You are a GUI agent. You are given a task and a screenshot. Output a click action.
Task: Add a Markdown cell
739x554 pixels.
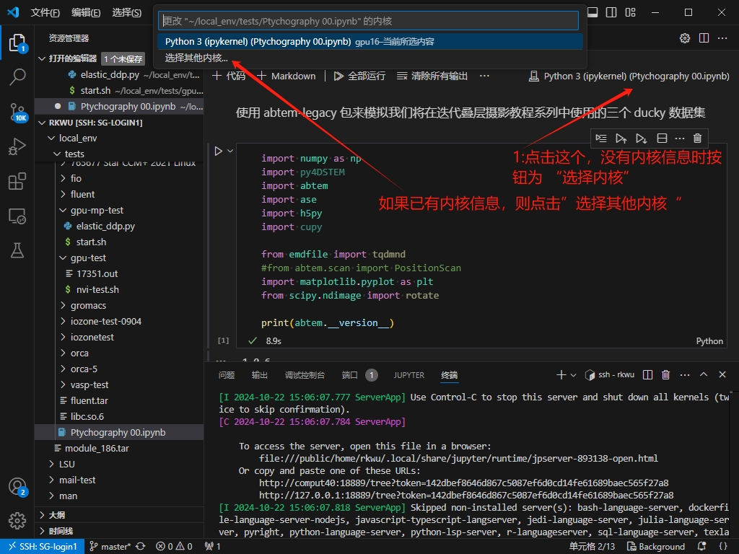(x=287, y=76)
